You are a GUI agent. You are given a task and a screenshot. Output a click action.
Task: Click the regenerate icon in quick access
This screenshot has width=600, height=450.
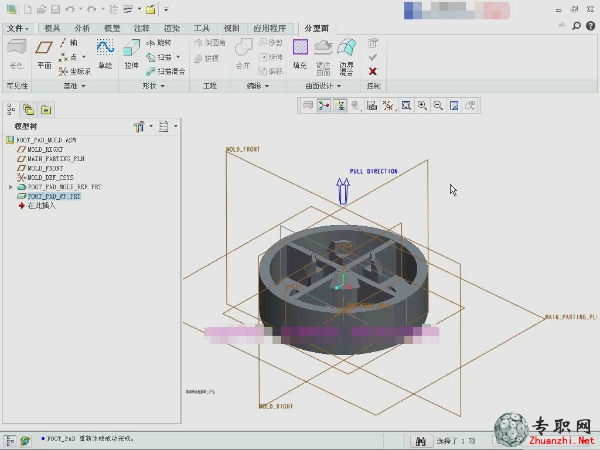113,9
